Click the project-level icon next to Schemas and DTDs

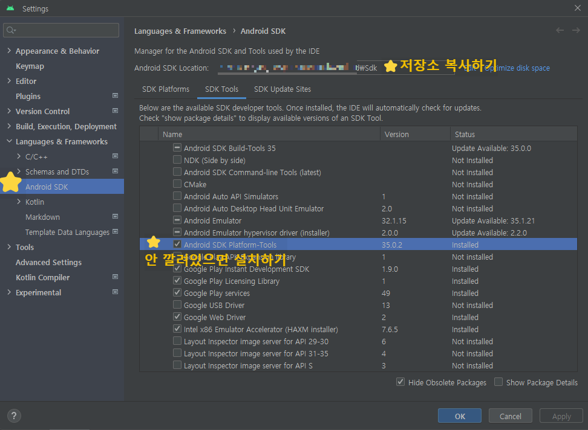(x=115, y=171)
